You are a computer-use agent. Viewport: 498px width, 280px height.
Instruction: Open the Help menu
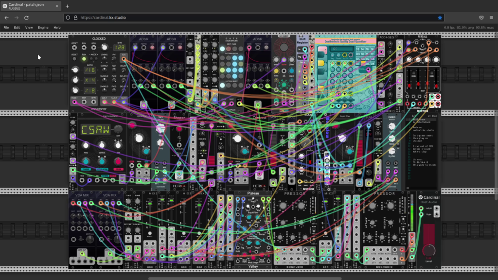tap(57, 28)
